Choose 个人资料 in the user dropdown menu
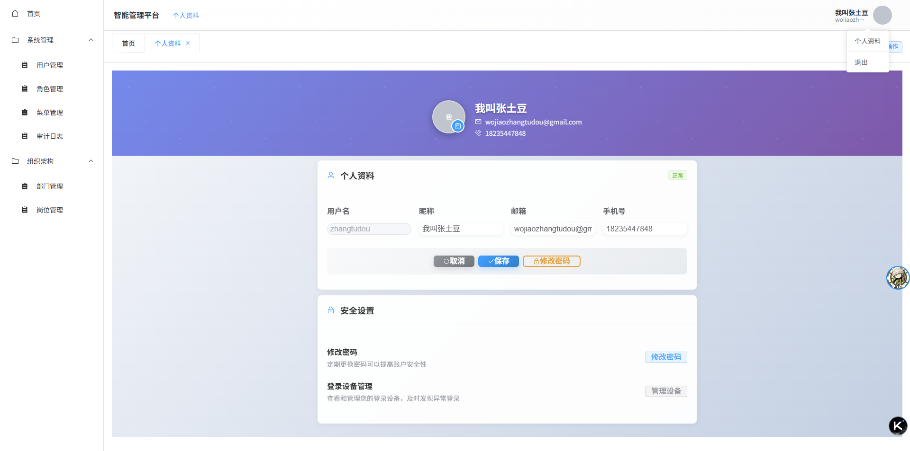The image size is (910, 451). click(x=868, y=41)
